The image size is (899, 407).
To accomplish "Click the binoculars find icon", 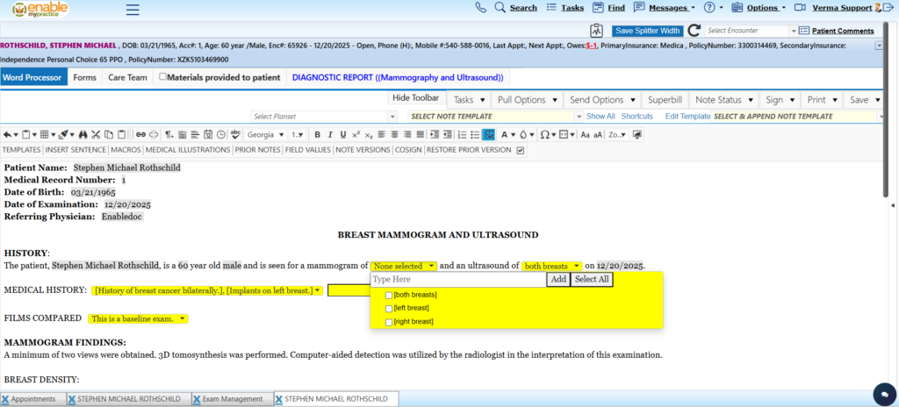I will [83, 135].
